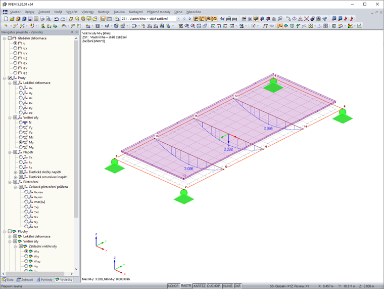Toggle VLINIE in status bar
The height and width of the screenshot is (289, 384).
click(228, 286)
